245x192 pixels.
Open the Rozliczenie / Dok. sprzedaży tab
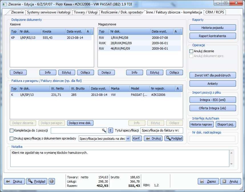tap(122, 12)
